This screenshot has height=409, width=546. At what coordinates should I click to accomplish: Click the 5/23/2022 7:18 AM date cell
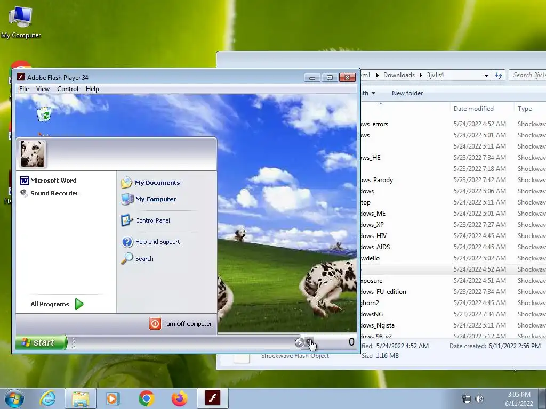(x=479, y=169)
